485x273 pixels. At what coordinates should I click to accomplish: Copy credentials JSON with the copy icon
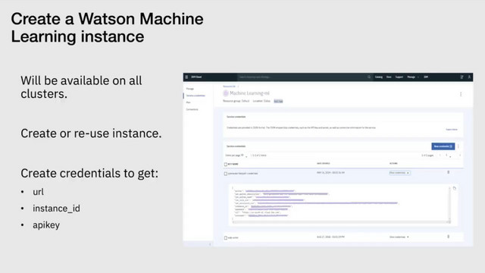point(455,188)
